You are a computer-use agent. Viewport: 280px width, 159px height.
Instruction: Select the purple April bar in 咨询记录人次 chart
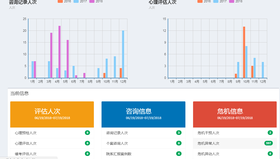tap(59, 52)
